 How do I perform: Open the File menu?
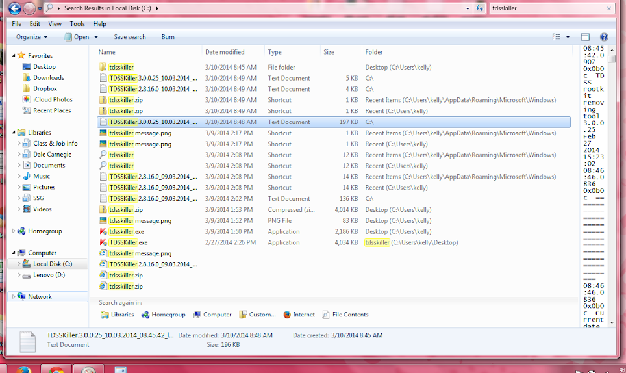17,24
